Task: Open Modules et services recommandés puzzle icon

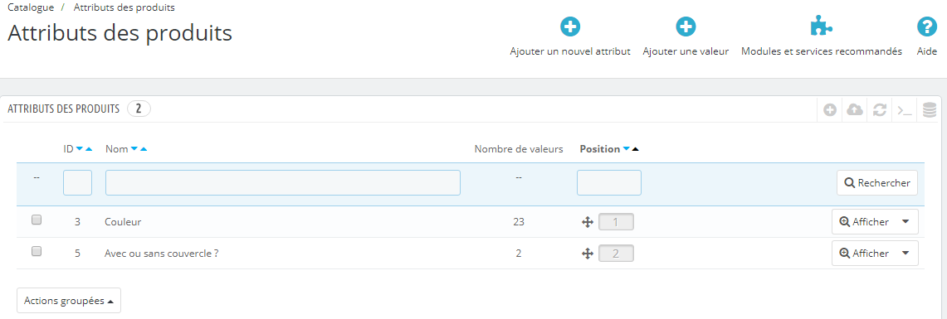Action: tap(822, 27)
